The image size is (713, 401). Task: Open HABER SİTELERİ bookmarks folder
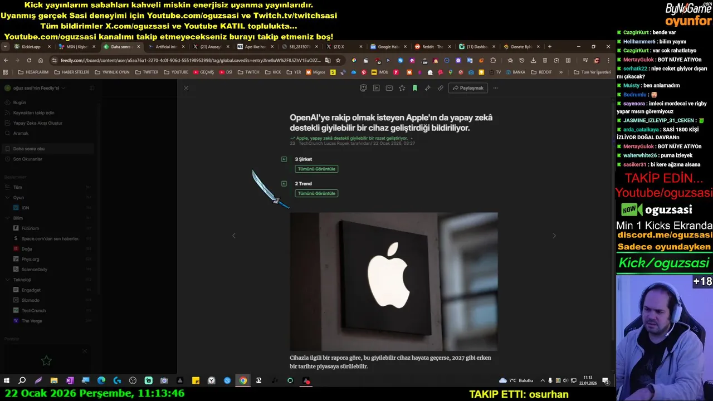[x=72, y=72]
